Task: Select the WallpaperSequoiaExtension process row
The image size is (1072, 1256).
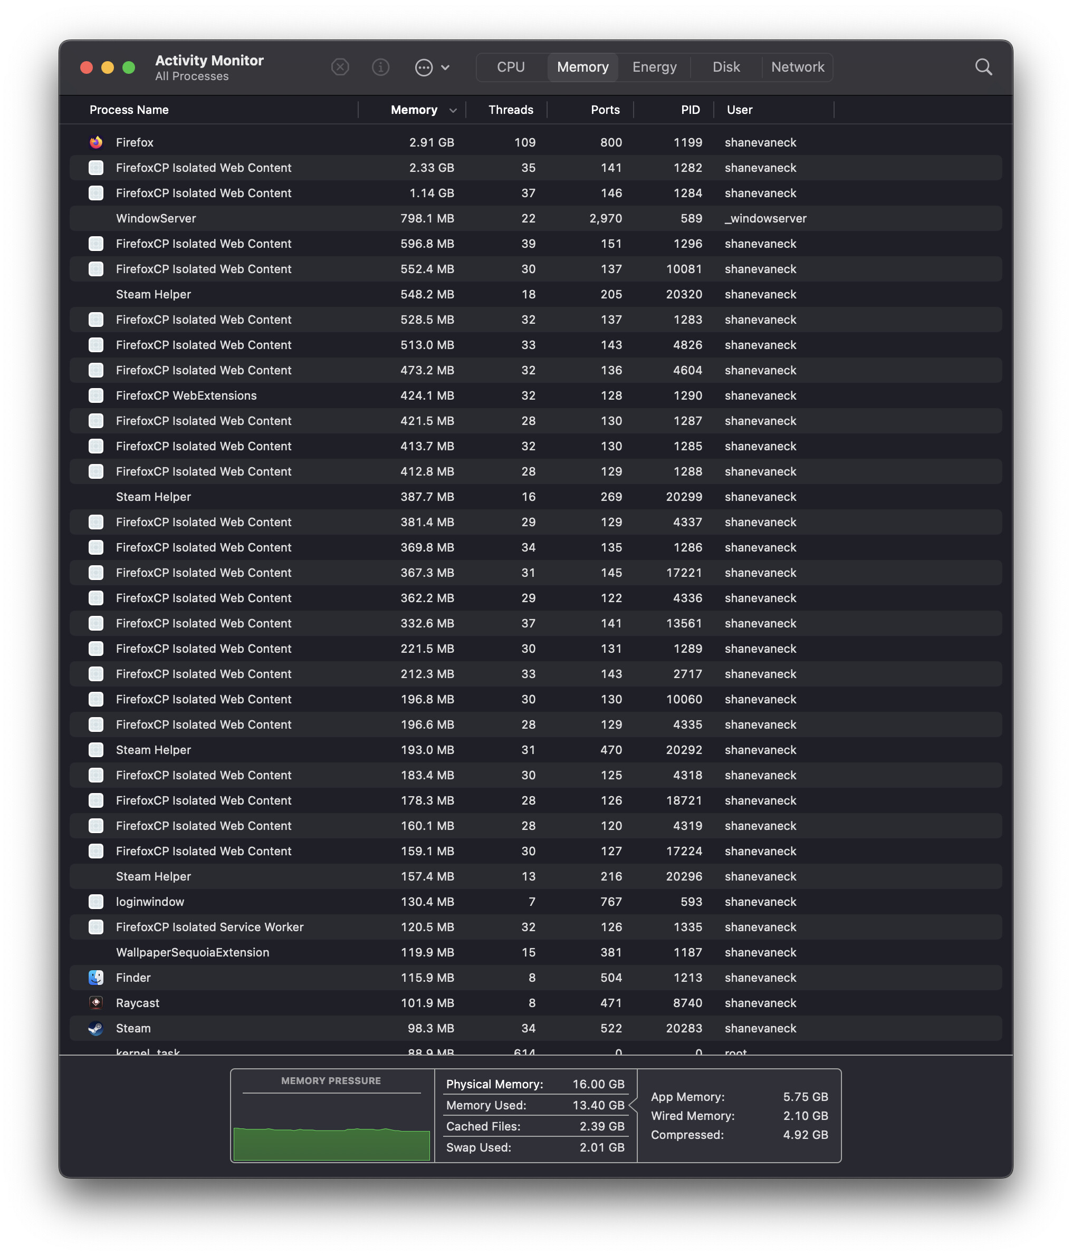Action: pyautogui.click(x=535, y=953)
